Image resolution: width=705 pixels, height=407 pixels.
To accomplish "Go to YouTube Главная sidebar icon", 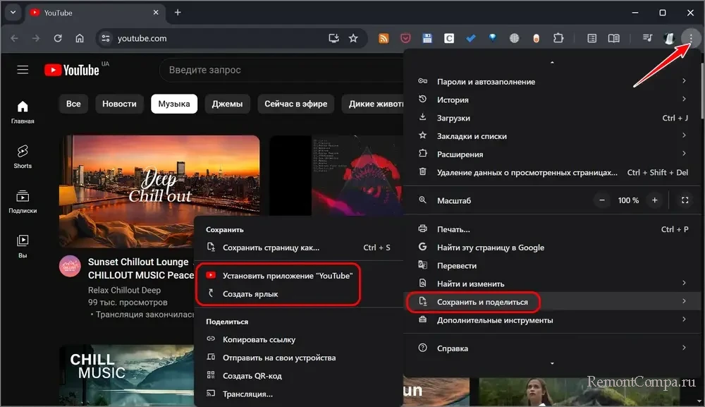I will coord(23,111).
